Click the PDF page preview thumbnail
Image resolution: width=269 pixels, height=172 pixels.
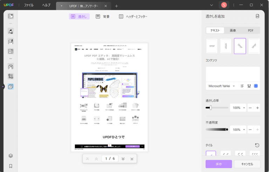(109, 97)
